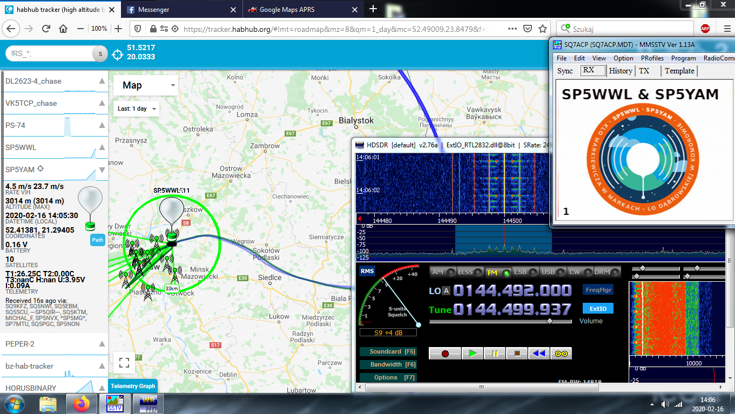Open the Last: 1 day dropdown
The image size is (735, 414).
tap(137, 108)
